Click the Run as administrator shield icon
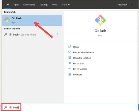Screen dimensions: 139x111 coord(69,52)
